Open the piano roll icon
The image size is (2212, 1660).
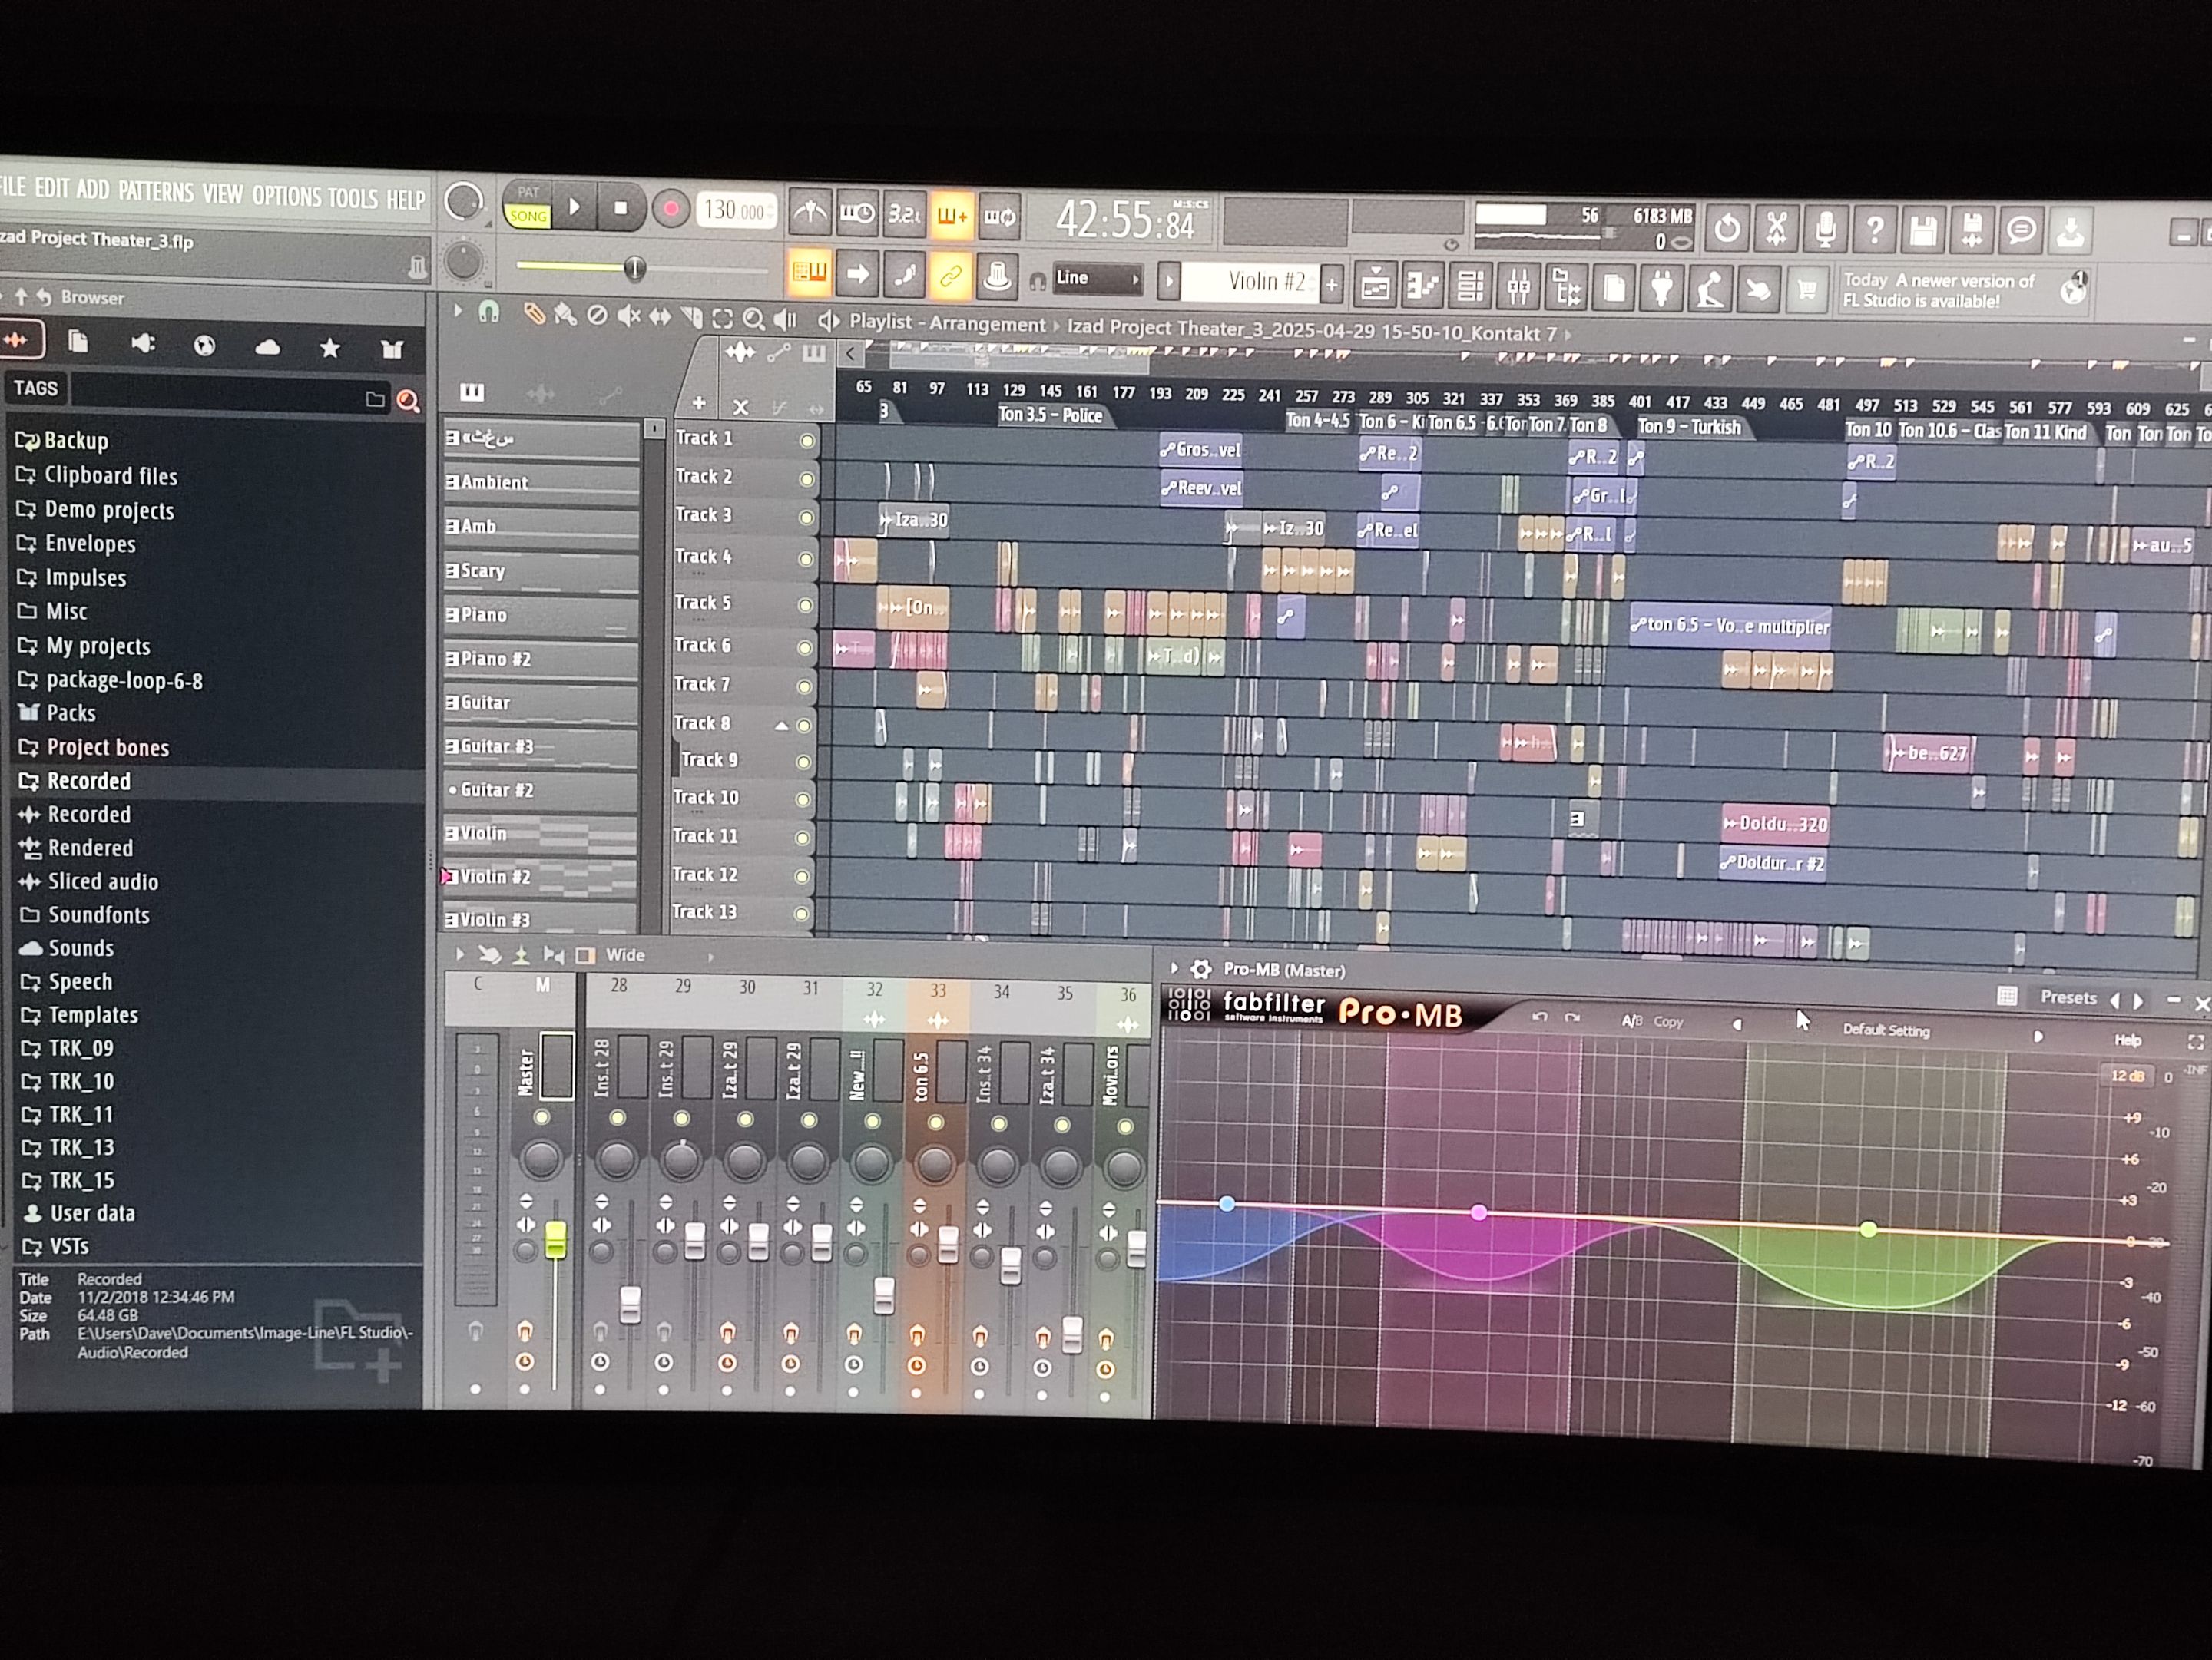point(1421,286)
